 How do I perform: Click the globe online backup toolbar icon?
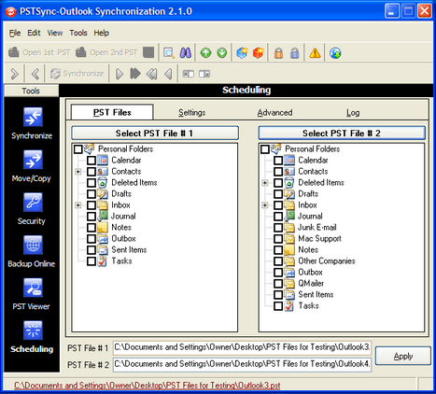pyautogui.click(x=335, y=52)
